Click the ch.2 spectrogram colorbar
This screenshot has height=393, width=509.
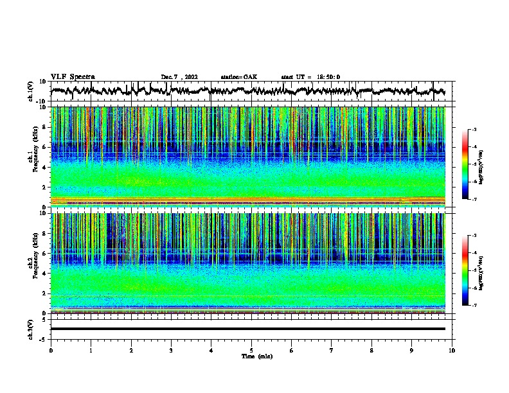tap(465, 270)
